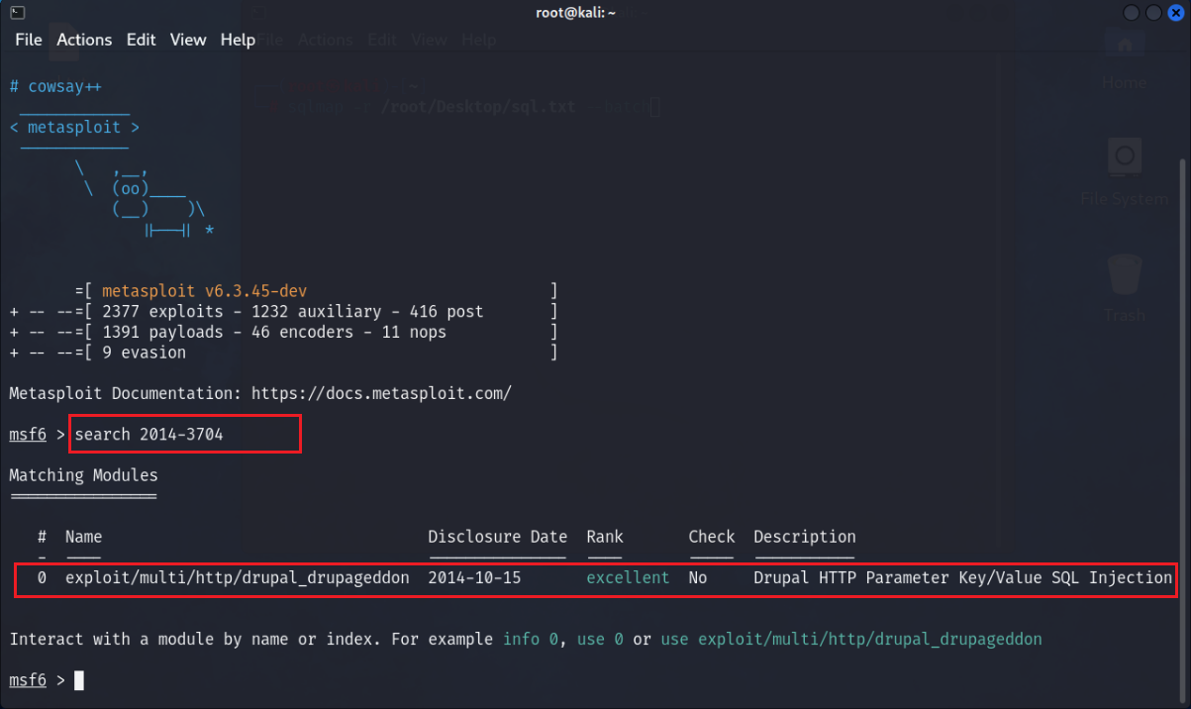1191x709 pixels.
Task: Close the terminal window
Action: pos(1174,12)
